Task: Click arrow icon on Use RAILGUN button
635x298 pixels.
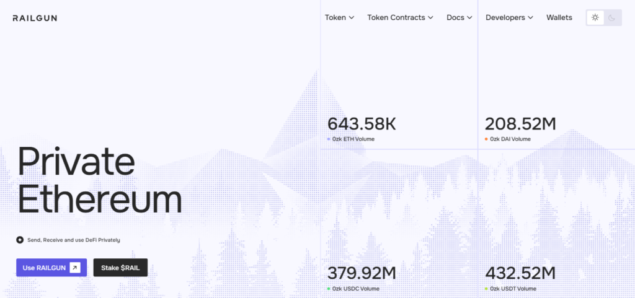Action: [75, 268]
